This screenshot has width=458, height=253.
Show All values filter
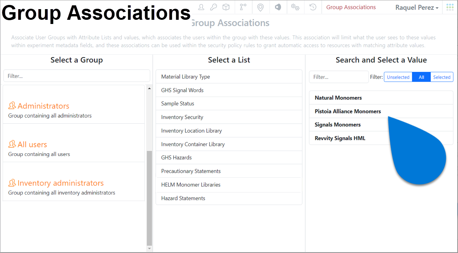pos(421,77)
